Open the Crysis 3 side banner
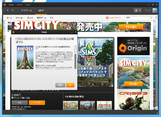 133,99
